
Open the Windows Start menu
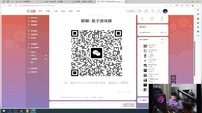pyautogui.click(x=4, y=111)
